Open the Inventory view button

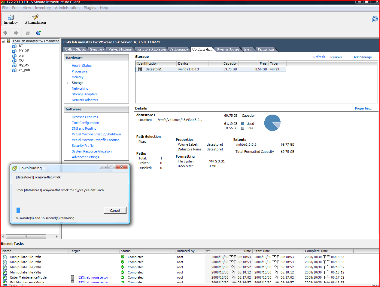[11, 19]
